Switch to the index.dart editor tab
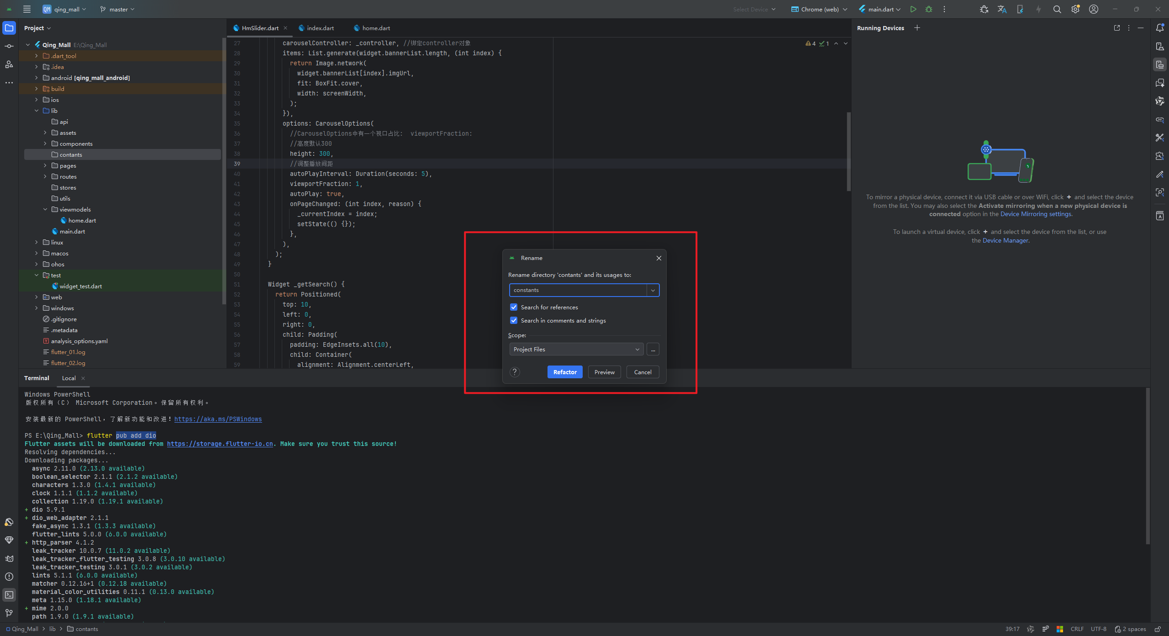 click(x=320, y=28)
